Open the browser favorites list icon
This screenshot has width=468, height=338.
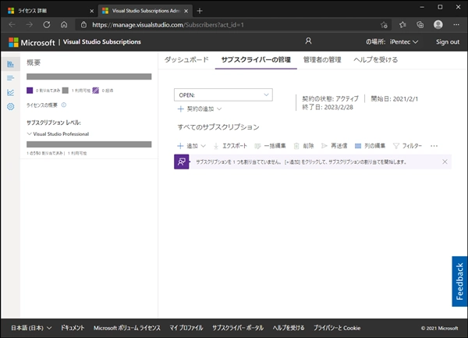(402, 25)
